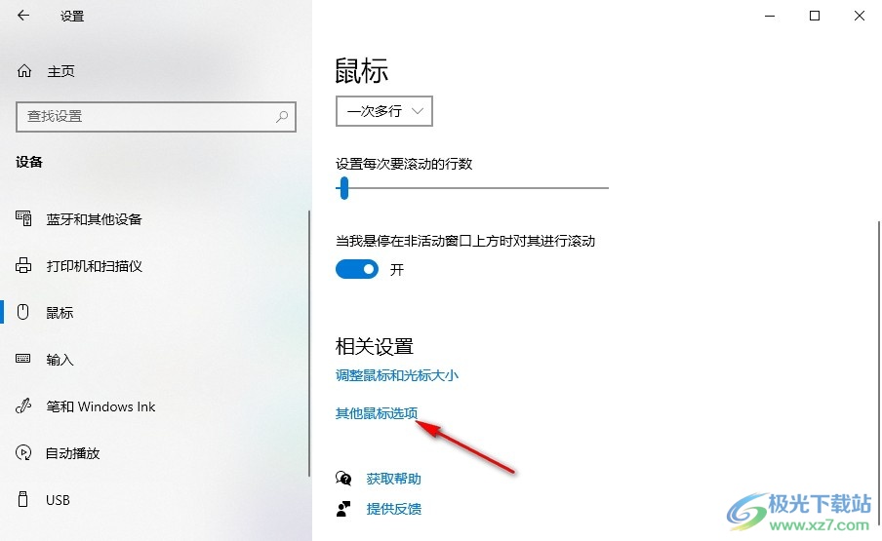The image size is (882, 541).
Task: Click the feedback person icon
Action: 343,509
